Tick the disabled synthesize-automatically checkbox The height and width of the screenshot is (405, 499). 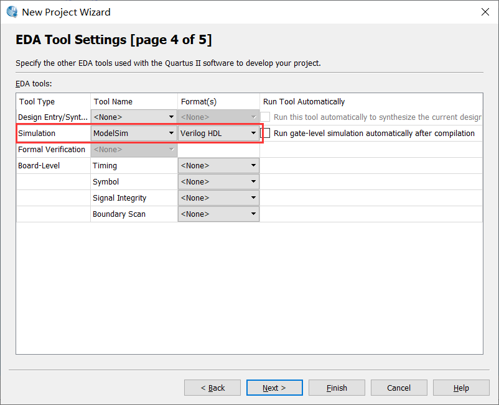(266, 117)
